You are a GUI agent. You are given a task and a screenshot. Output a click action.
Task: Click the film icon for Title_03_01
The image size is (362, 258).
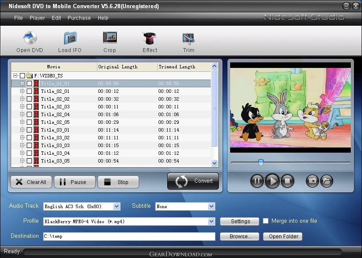click(36, 130)
